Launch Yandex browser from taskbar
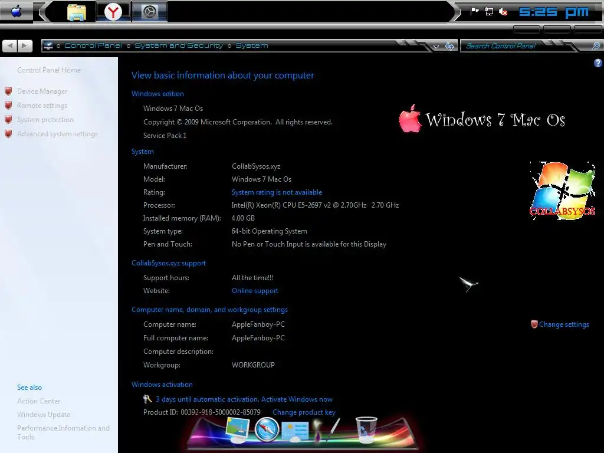The image size is (604, 453). (113, 12)
